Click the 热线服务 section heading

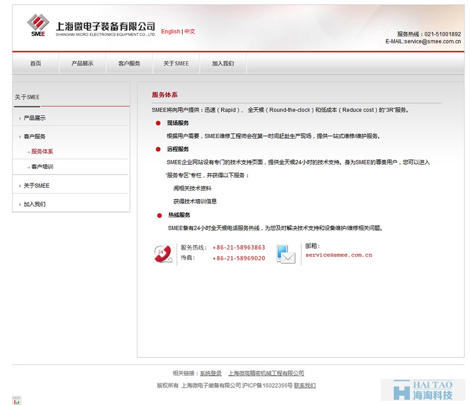(x=179, y=215)
